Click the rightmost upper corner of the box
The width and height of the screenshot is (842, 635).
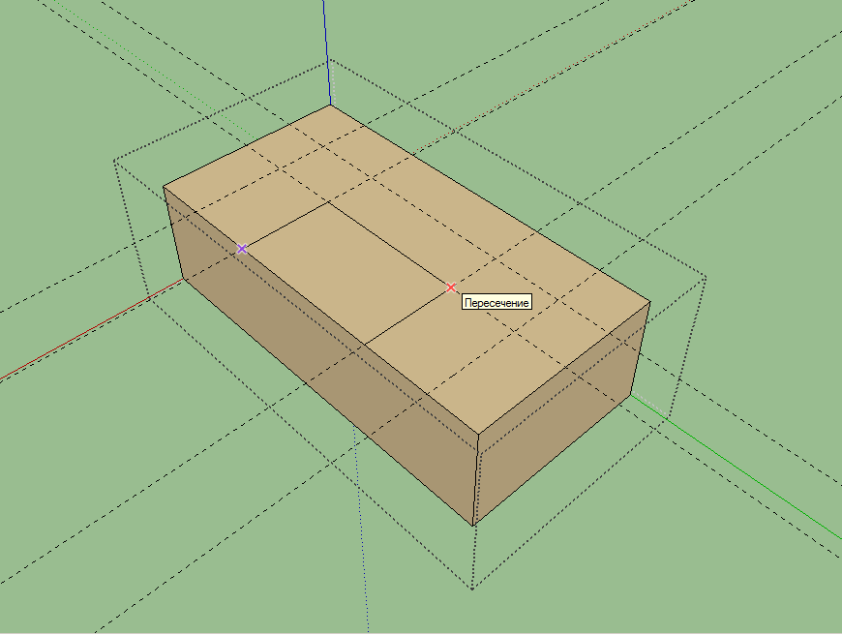(x=649, y=301)
